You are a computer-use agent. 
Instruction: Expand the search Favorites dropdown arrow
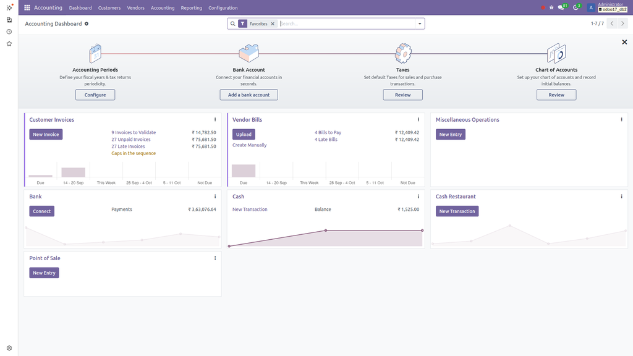pos(419,23)
